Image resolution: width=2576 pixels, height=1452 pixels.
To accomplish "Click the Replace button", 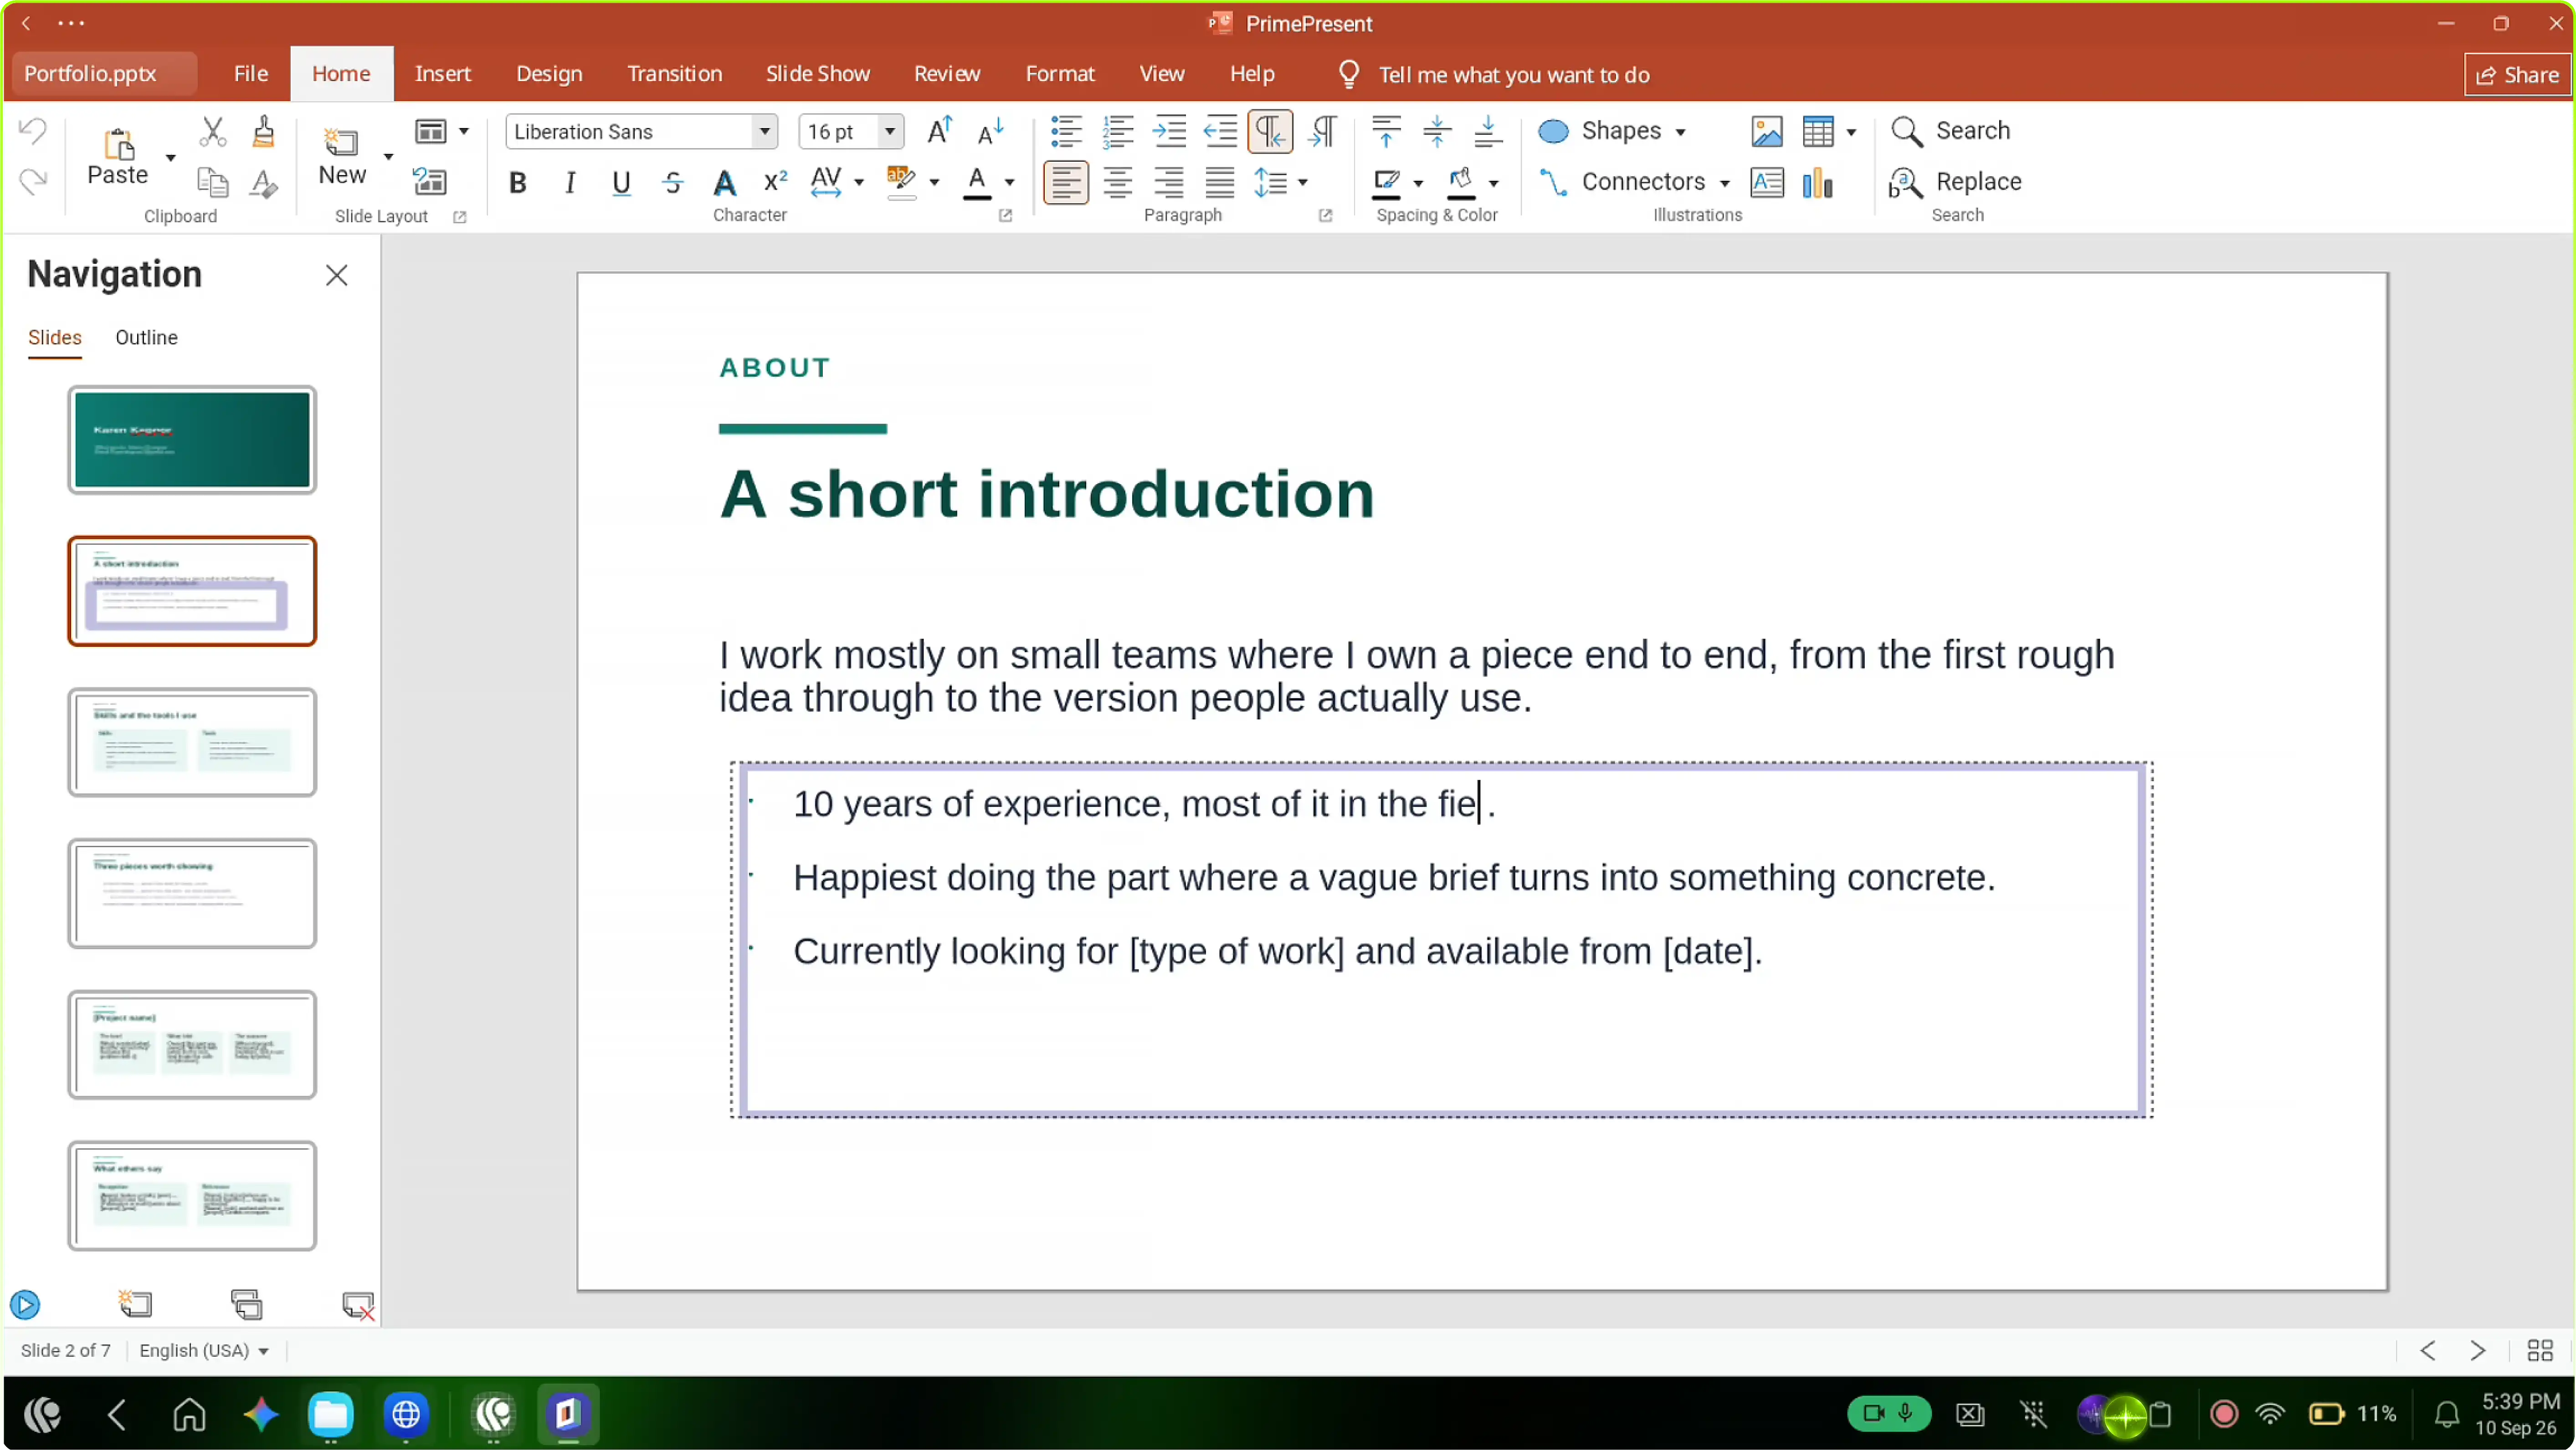I will 1955,182.
